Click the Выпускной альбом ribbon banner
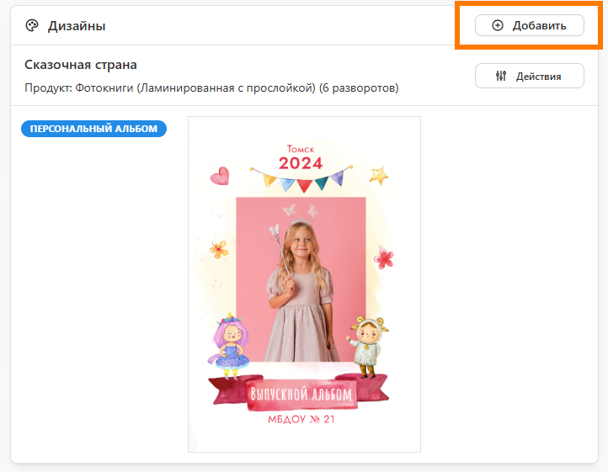This screenshot has height=472, width=608. point(301,394)
